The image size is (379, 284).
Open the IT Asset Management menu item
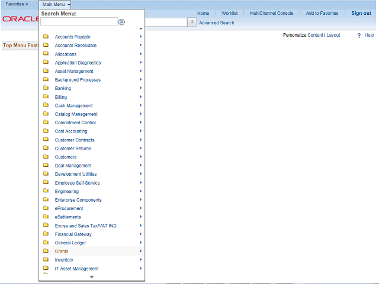click(76, 269)
